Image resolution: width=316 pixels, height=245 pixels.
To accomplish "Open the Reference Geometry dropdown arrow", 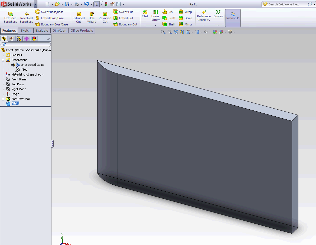I will coord(204,25).
